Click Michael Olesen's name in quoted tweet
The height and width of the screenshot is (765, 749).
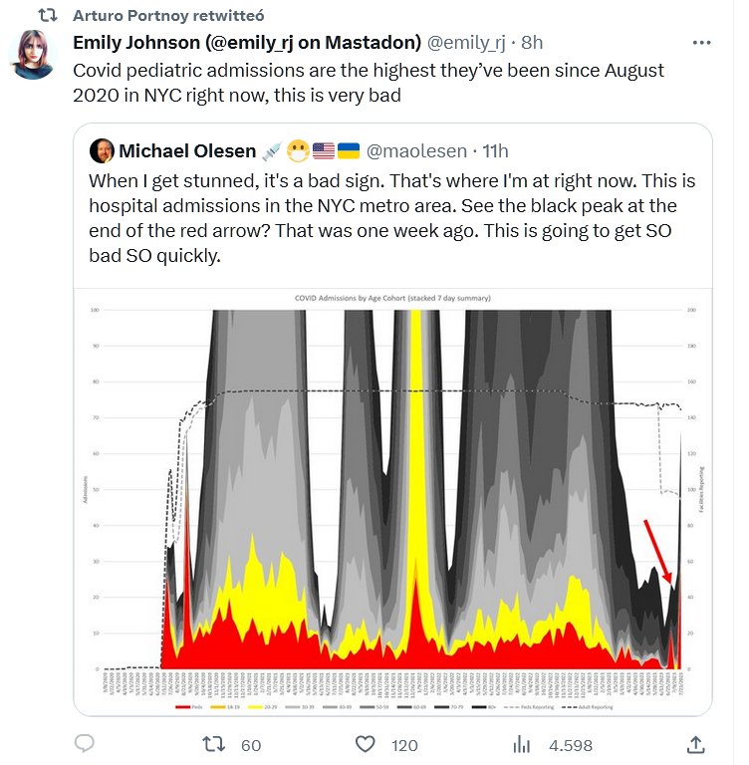(186, 151)
